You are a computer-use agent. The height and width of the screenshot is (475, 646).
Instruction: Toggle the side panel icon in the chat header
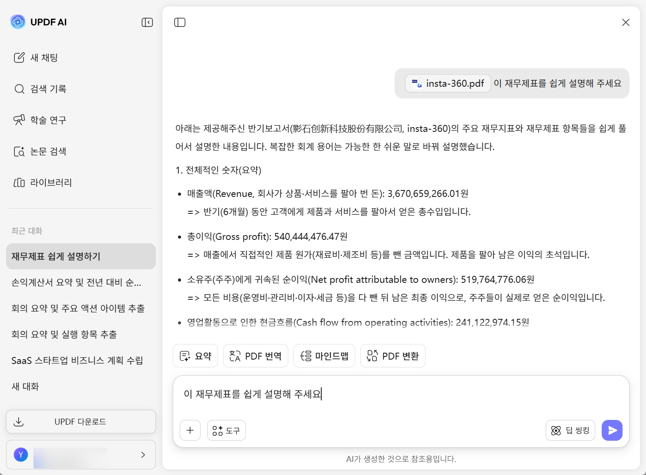pos(180,22)
